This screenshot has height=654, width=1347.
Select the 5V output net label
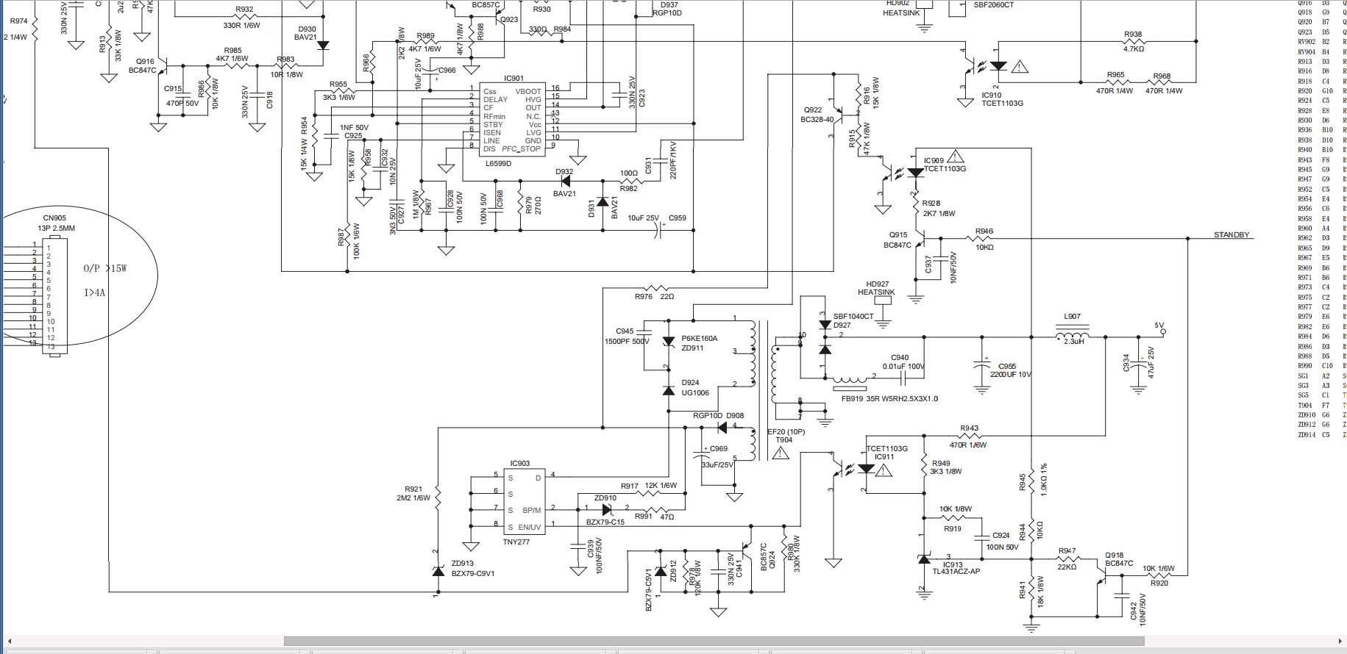pyautogui.click(x=1159, y=325)
